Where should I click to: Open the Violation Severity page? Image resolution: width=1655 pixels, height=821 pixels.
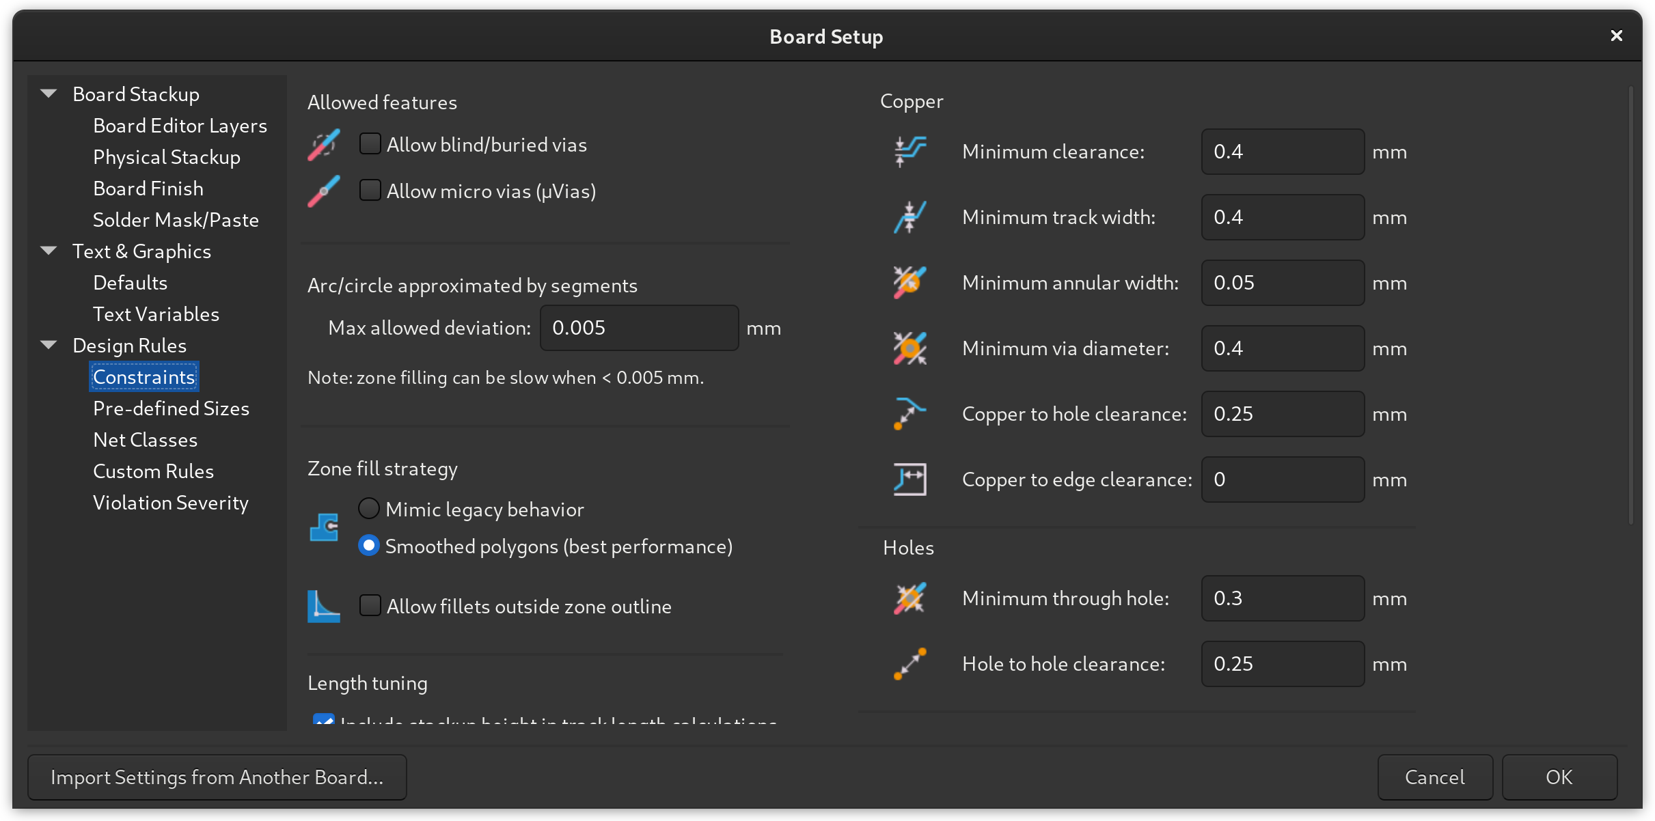(x=171, y=503)
